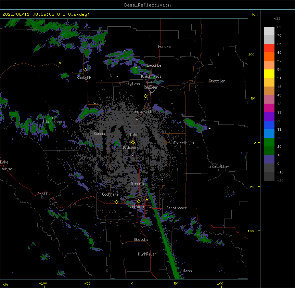Click the Blackfalds city label
The image size is (295, 288).
pyautogui.click(x=151, y=76)
